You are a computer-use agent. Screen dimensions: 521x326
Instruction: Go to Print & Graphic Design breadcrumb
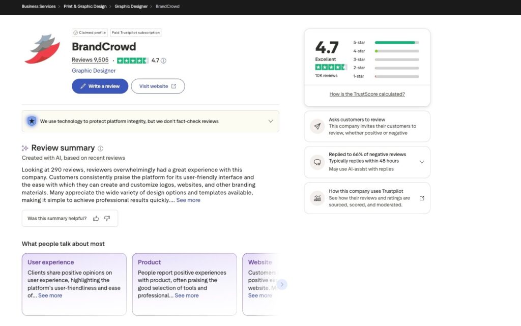point(85,6)
